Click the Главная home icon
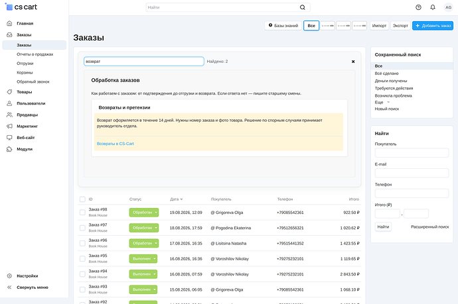Viewport: 458px width, 304px height. click(9, 23)
